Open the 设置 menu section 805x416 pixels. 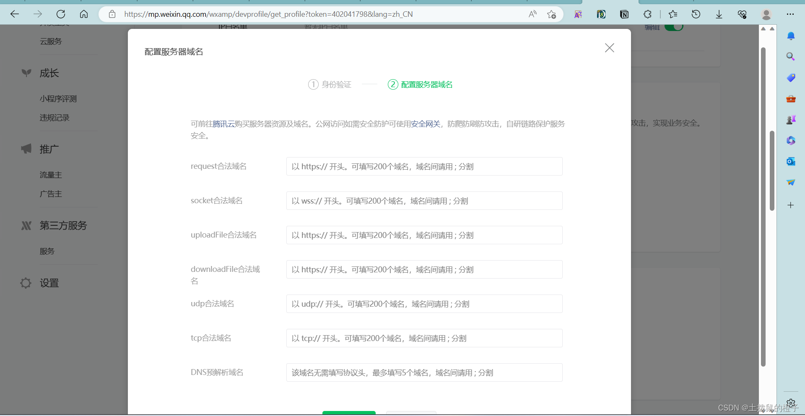[x=49, y=283]
